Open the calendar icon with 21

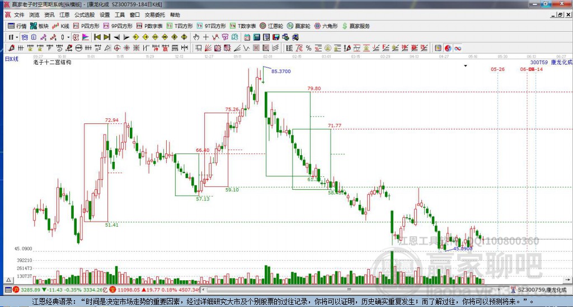tap(247, 37)
